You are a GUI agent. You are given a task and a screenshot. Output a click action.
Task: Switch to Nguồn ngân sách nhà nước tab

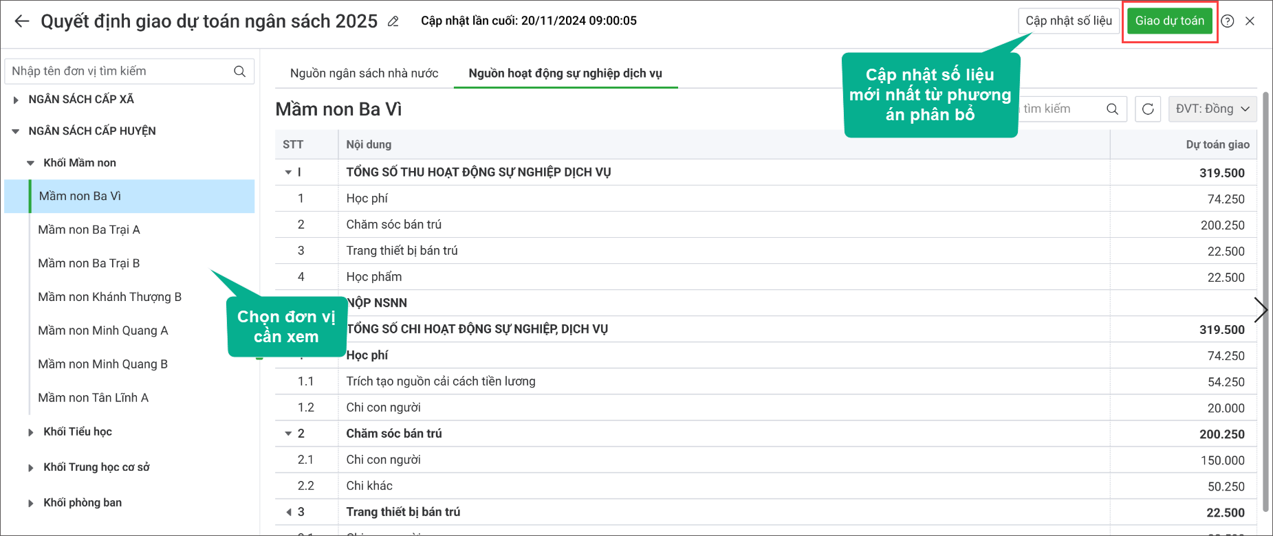tap(364, 74)
